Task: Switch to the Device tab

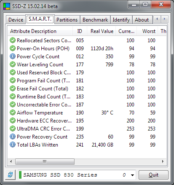Action: pyautogui.click(x=16, y=20)
